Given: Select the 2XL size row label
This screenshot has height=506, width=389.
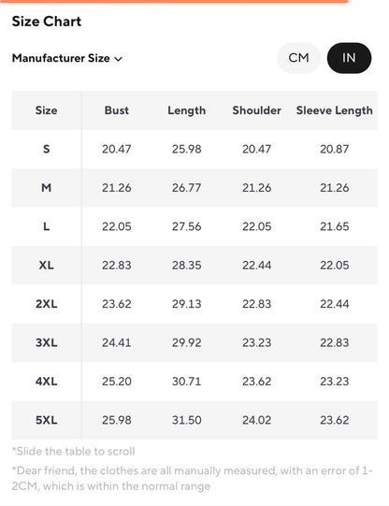Looking at the screenshot, I should click(x=47, y=304).
